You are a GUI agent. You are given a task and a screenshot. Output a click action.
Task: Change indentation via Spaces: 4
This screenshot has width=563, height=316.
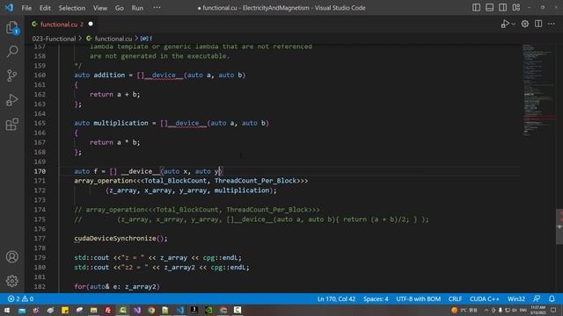(x=376, y=298)
